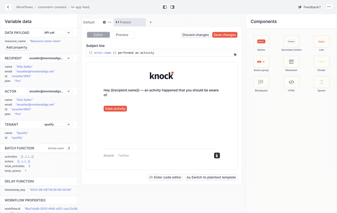337x213 pixels.
Task: Click Add property under resource_name
Action: pyautogui.click(x=16, y=47)
